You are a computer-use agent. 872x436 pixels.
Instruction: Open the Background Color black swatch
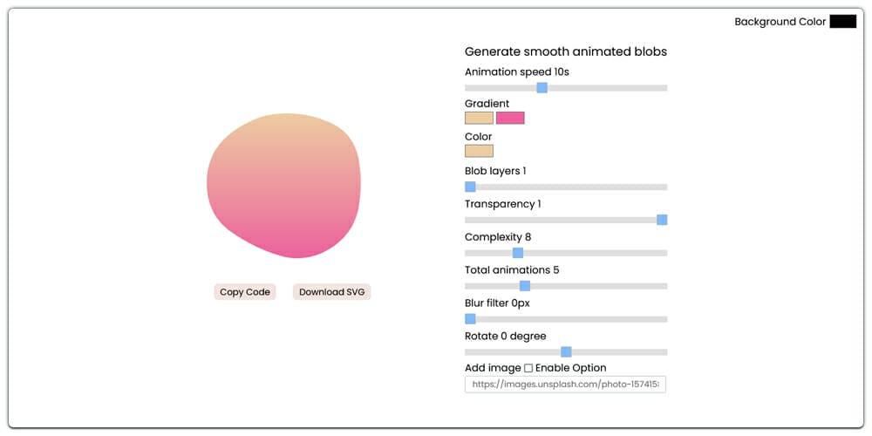coord(842,22)
